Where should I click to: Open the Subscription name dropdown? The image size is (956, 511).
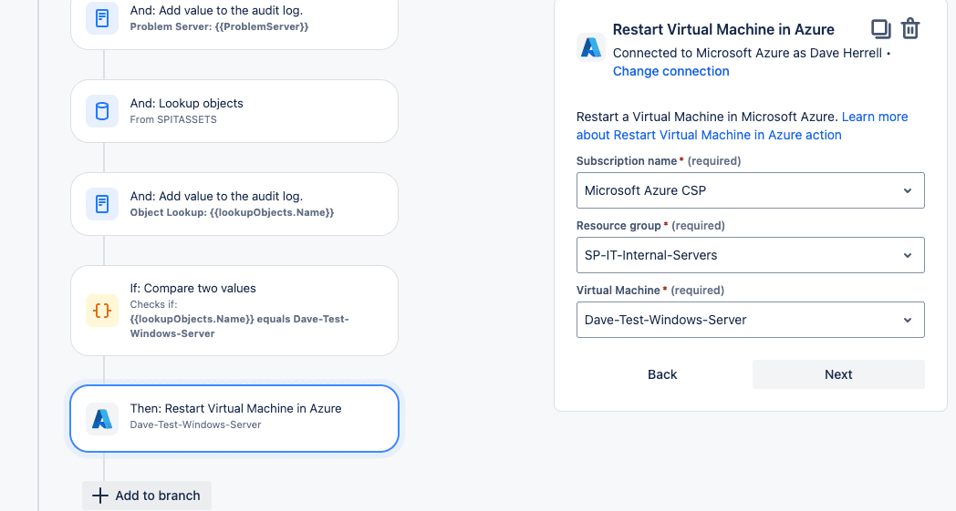tap(750, 190)
